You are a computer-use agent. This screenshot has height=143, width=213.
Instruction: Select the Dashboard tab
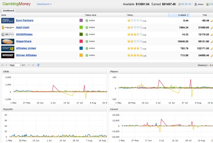9,10
